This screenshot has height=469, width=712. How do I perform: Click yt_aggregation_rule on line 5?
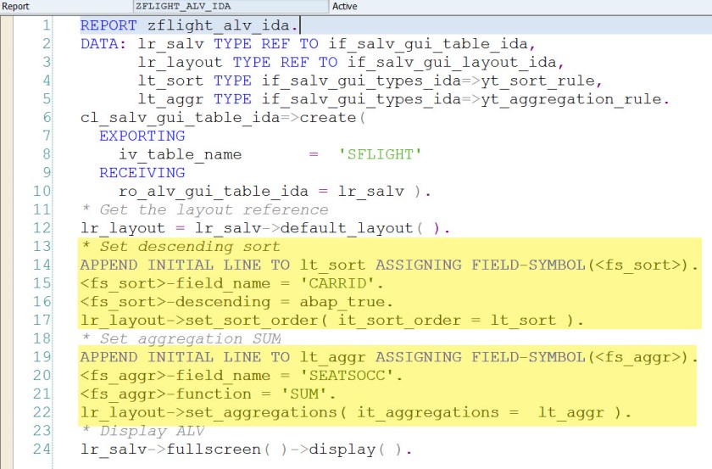tap(571, 99)
